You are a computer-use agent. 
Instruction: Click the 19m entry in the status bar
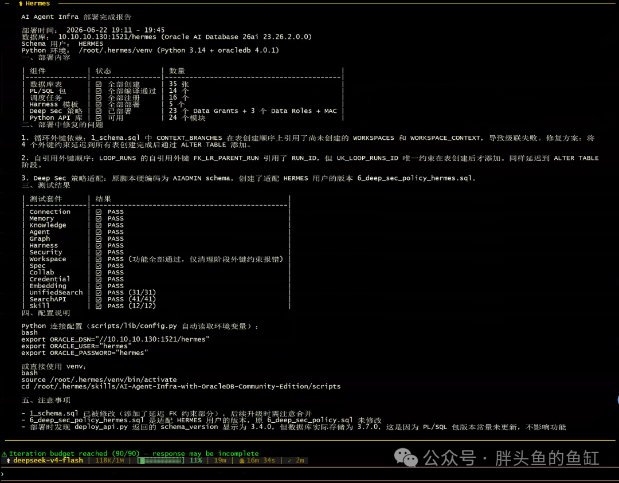coord(220,461)
